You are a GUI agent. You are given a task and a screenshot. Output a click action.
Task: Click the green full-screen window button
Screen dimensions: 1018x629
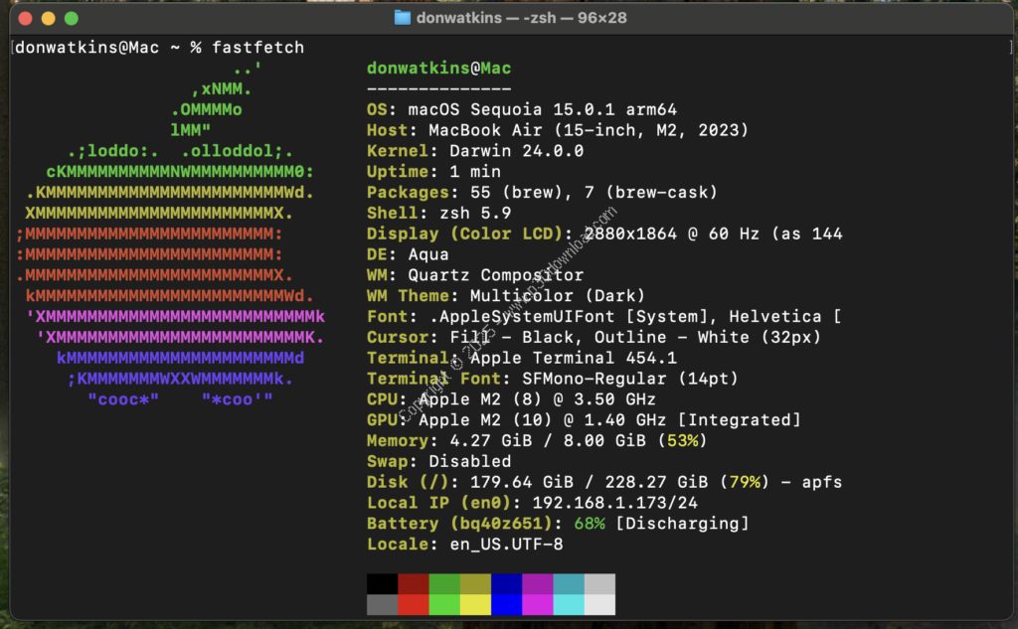[x=72, y=18]
